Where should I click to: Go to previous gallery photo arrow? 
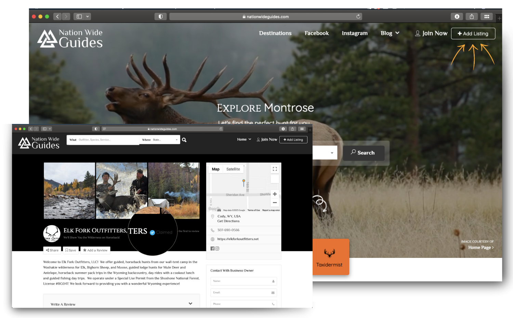[x=49, y=191]
